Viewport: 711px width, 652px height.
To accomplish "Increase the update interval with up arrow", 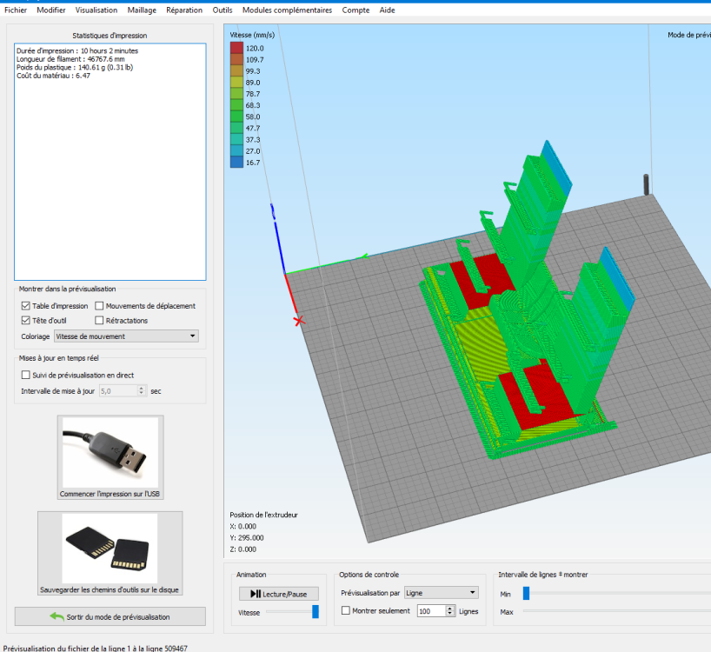I will point(142,388).
